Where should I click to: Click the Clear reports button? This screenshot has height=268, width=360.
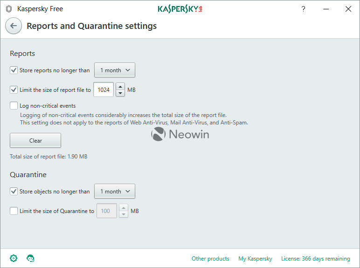(x=35, y=140)
